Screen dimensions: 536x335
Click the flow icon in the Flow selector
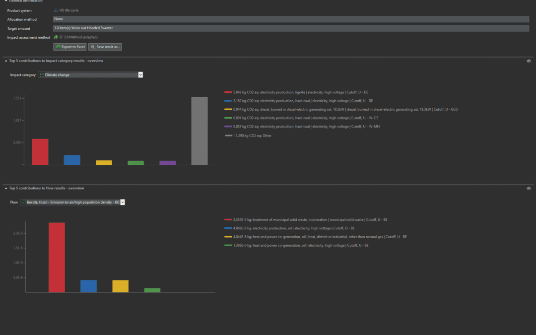[24, 202]
